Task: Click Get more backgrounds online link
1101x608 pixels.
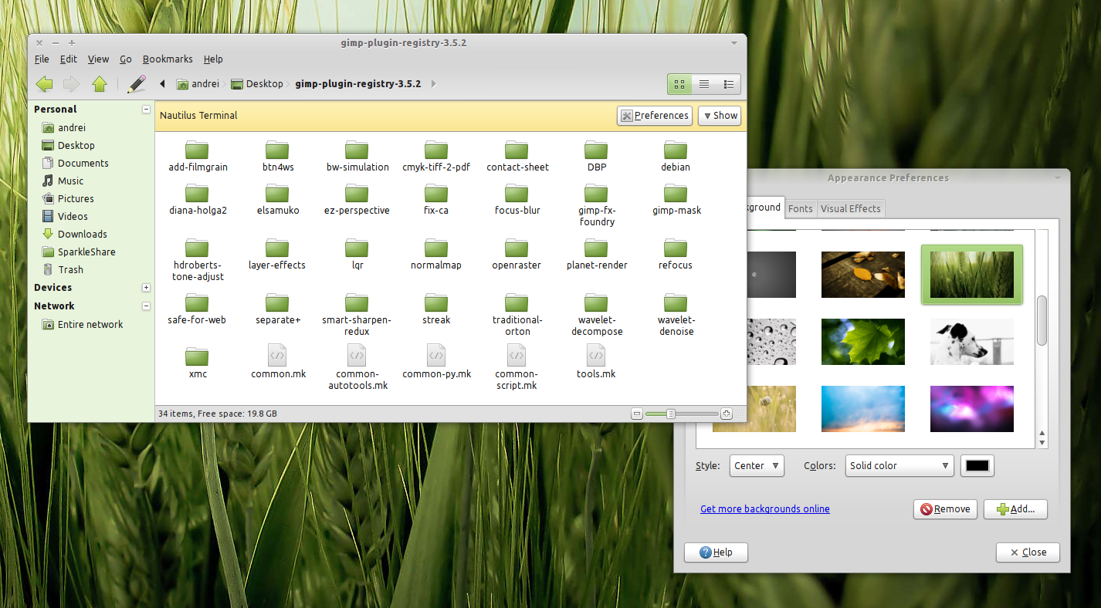Action: [765, 509]
